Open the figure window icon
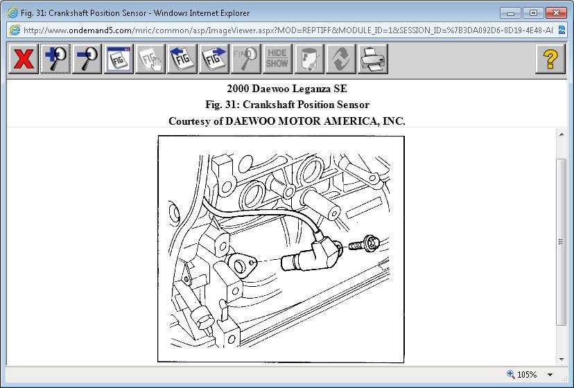574x388 pixels. (119, 59)
